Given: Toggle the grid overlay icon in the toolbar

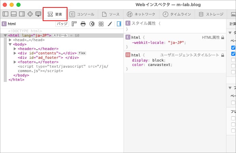Looking at the screenshot, I should pos(101,24).
